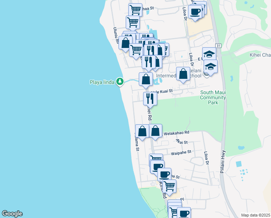Image resolution: width=271 pixels, height=218 pixels.
Task: Click the Hale Kuai St street label
Action: [162, 91]
